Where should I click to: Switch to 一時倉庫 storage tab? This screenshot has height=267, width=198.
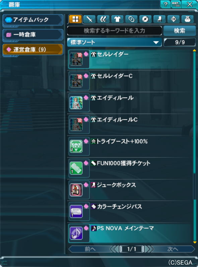33,35
